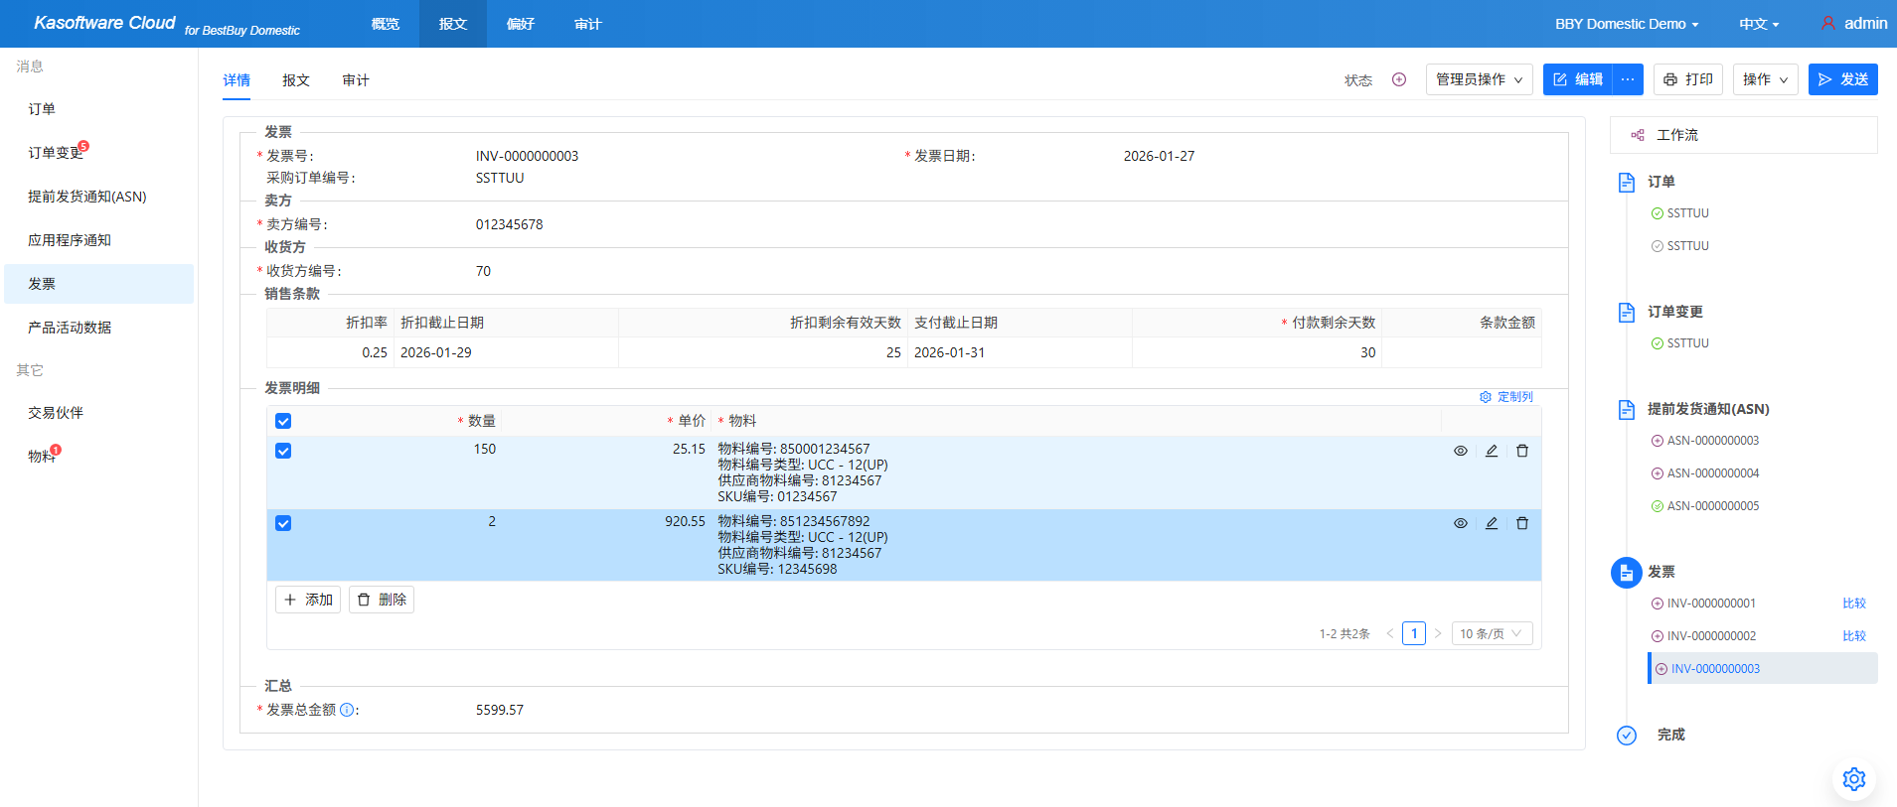Image resolution: width=1897 pixels, height=807 pixels.
Task: Go to previous page arrow
Action: click(x=1390, y=633)
